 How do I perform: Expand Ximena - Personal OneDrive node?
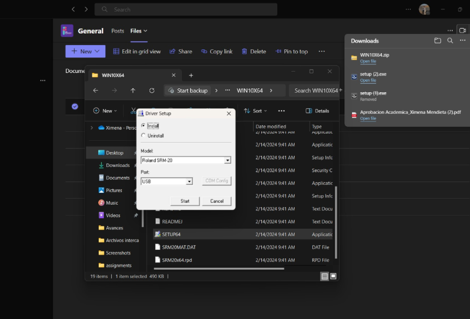92,128
